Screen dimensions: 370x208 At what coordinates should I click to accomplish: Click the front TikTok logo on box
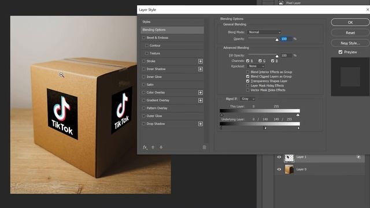(x=62, y=114)
